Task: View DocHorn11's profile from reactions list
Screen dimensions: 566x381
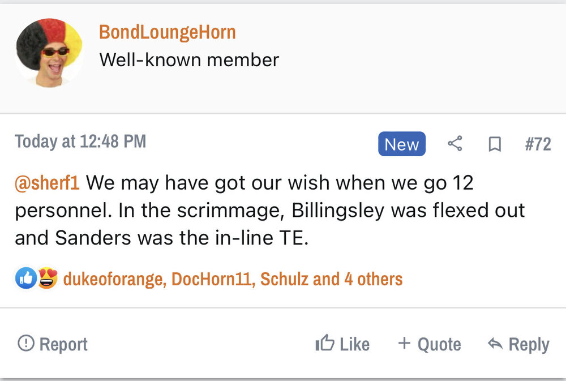Action: pyautogui.click(x=212, y=279)
